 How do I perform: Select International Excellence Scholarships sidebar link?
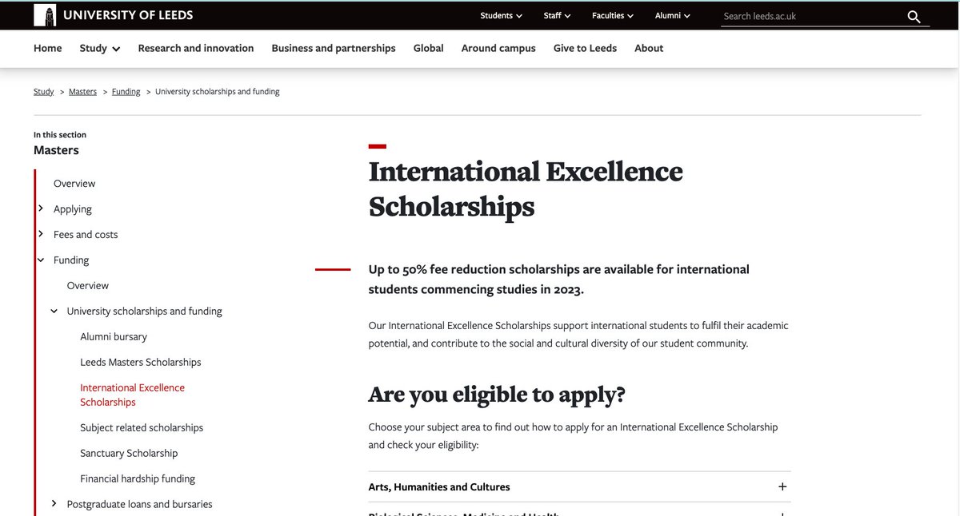pyautogui.click(x=132, y=395)
